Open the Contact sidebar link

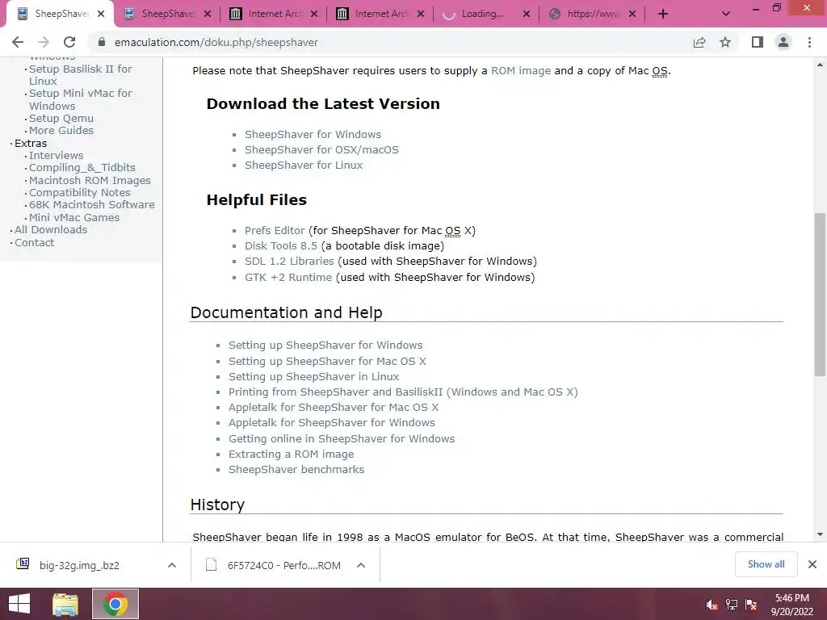tap(34, 242)
